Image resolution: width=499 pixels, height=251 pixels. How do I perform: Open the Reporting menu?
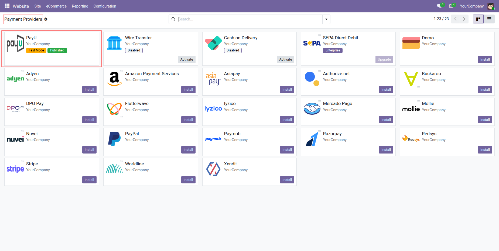80,6
